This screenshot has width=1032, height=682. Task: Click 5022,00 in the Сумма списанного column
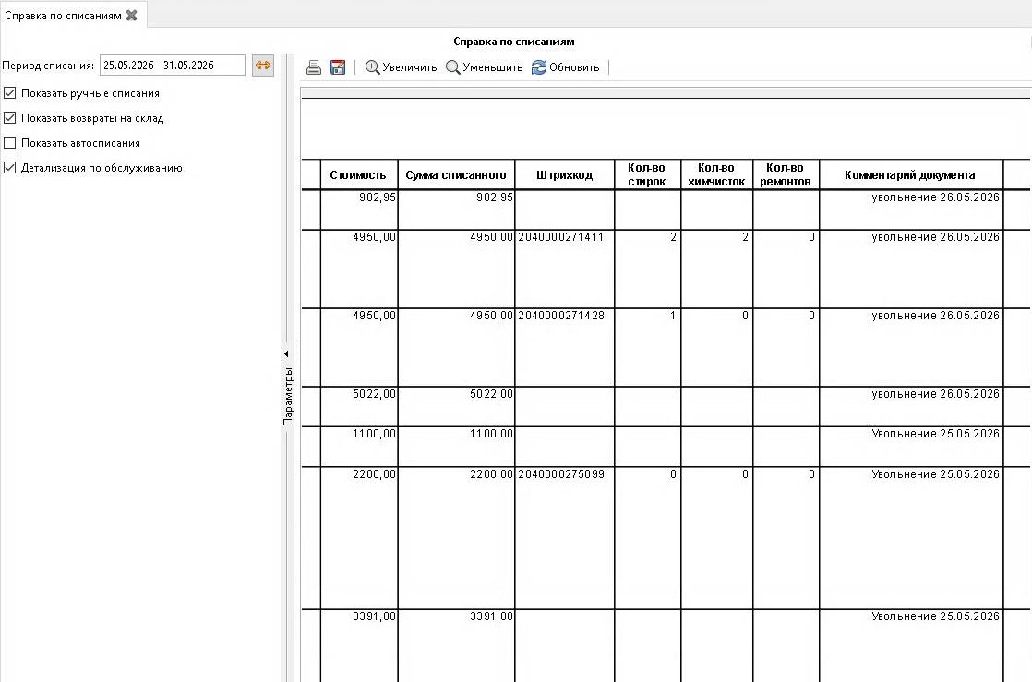[x=491, y=394]
